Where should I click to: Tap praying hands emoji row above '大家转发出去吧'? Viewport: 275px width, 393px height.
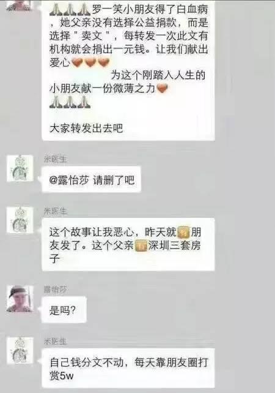point(70,102)
